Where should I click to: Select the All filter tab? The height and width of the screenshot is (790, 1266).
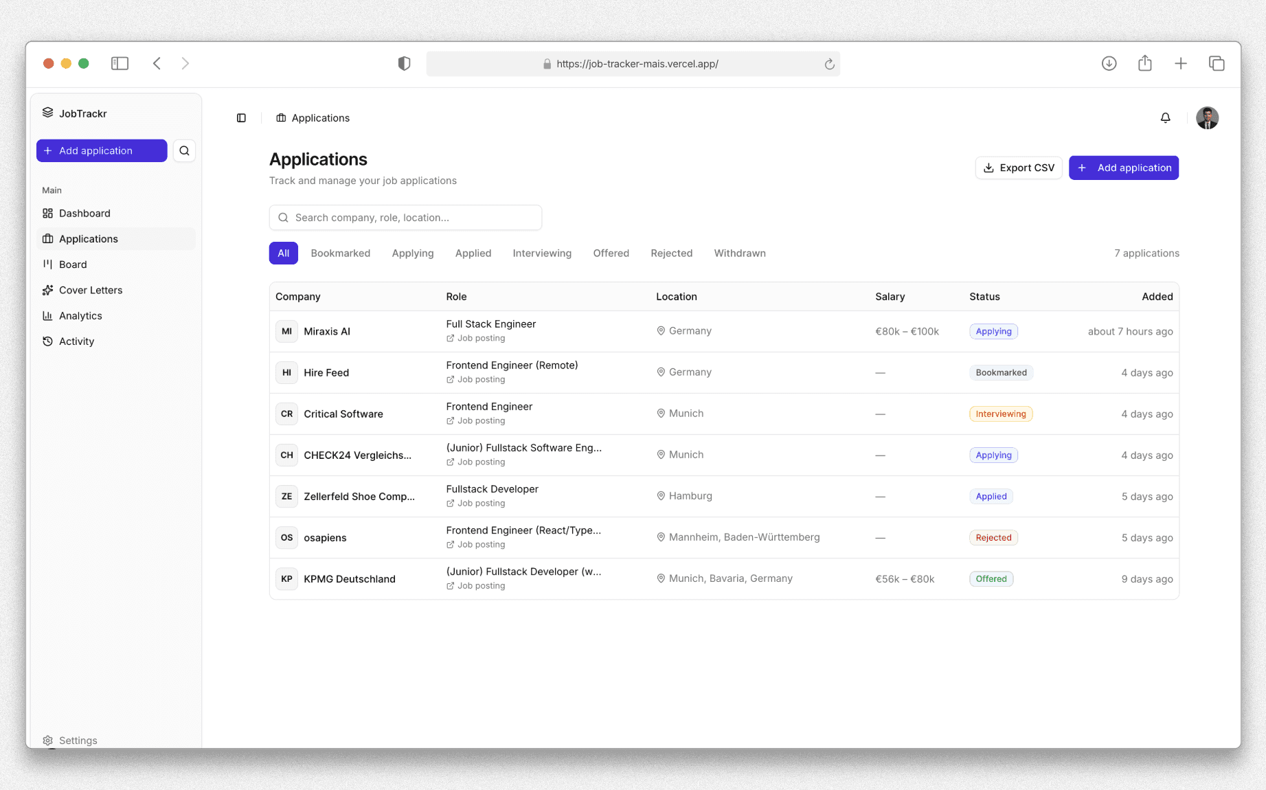pos(283,253)
